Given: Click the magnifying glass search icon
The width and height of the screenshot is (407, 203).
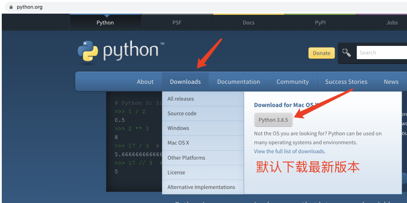Looking at the screenshot, I should pos(346,53).
